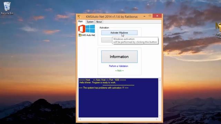
Task: Click the horizontal scroll left arrow
Action: pyautogui.click(x=80, y=119)
